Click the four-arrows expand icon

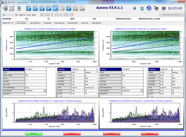[x=12, y=8]
